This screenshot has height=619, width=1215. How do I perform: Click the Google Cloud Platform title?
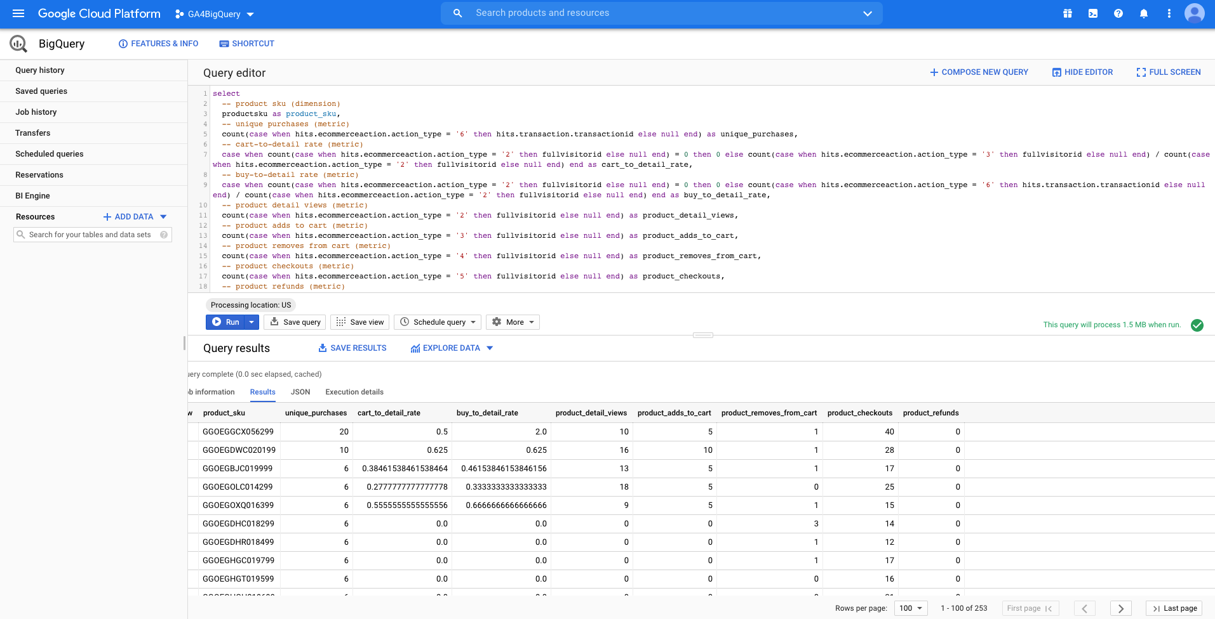click(x=99, y=13)
